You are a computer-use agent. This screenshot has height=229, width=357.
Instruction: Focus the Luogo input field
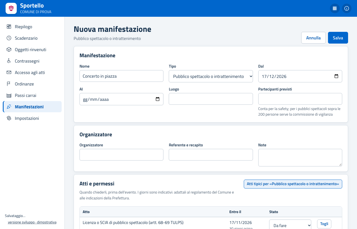[x=211, y=99]
